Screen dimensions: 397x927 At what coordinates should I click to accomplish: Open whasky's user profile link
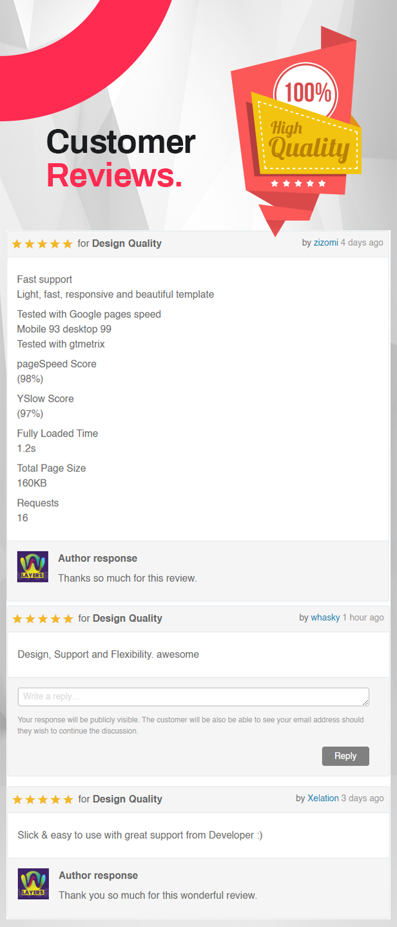coord(325,617)
